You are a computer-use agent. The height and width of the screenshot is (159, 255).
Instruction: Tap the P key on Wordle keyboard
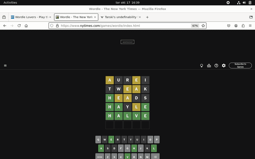(157, 140)
